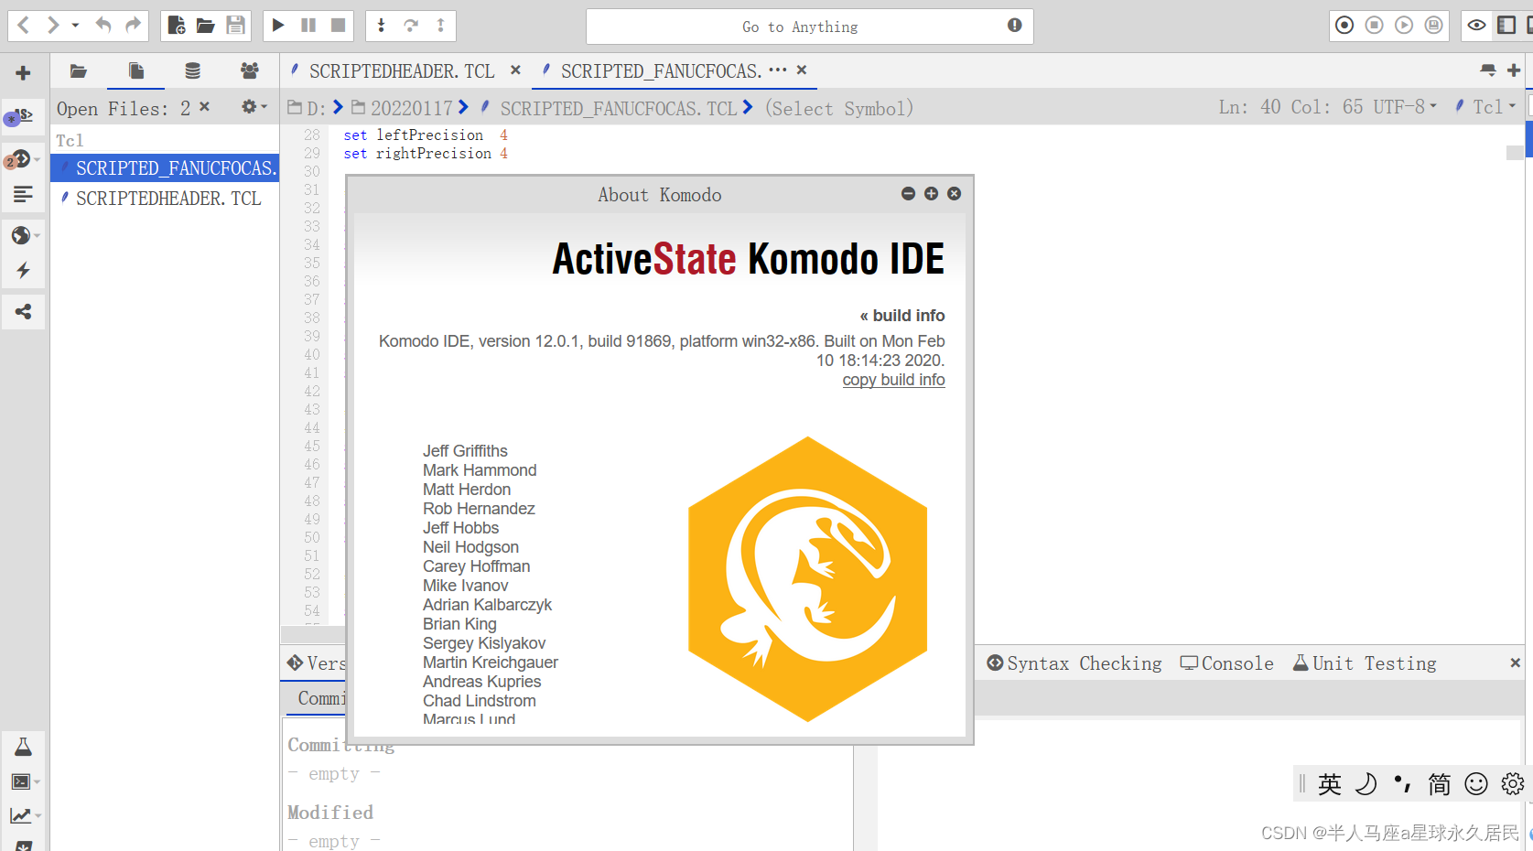Image resolution: width=1533 pixels, height=851 pixels.
Task: Open the sidebar icon with the 2 badge
Action: [18, 159]
